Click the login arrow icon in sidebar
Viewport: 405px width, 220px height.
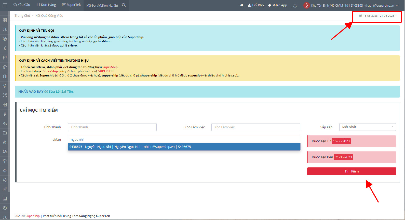5,105
